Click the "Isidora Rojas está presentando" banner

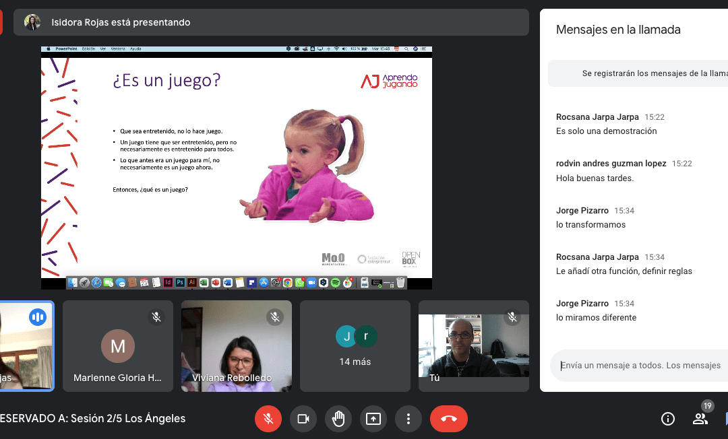point(271,22)
